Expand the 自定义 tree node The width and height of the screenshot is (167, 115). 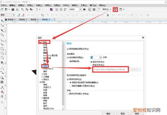click(x=42, y=79)
